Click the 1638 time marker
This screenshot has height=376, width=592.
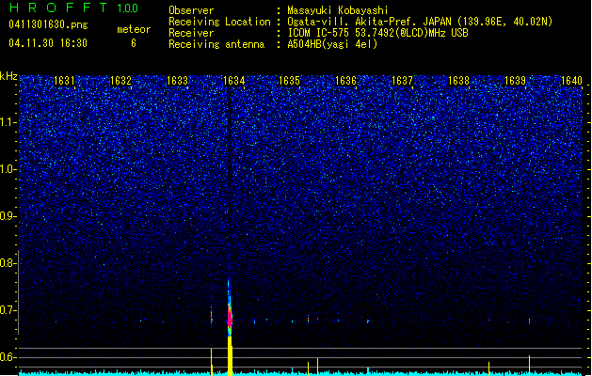[458, 81]
